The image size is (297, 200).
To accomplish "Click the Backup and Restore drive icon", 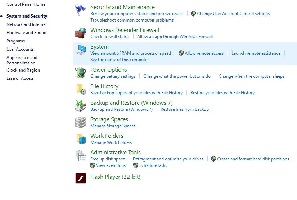I will pyautogui.click(x=81, y=106).
